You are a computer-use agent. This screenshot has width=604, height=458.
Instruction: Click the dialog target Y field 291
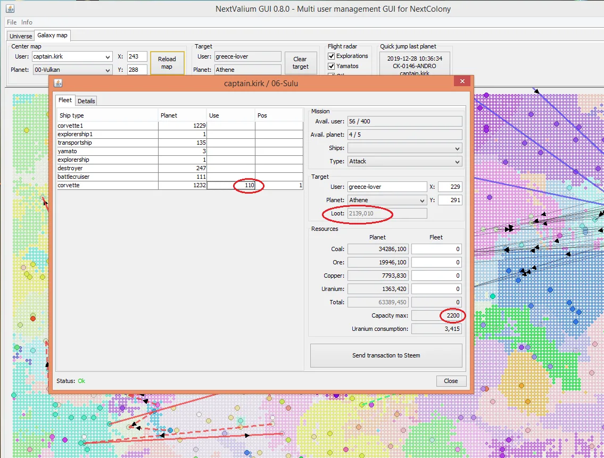[x=450, y=201]
